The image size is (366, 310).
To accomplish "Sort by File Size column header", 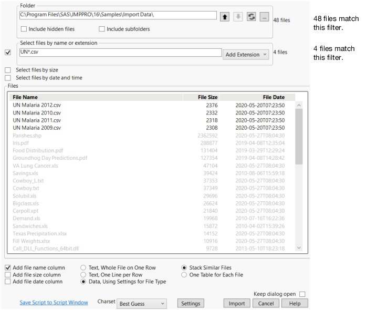I will pyautogui.click(x=201, y=97).
